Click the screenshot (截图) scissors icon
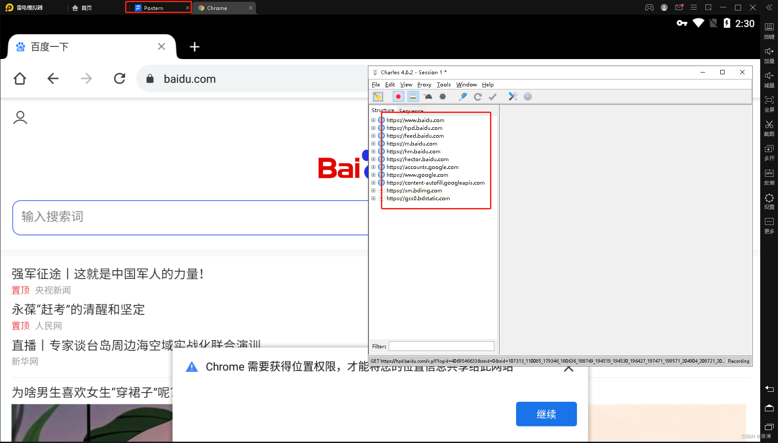The height and width of the screenshot is (443, 778). [769, 128]
